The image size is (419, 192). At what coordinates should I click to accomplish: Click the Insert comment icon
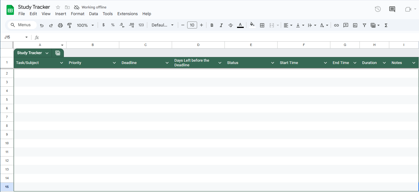(x=346, y=25)
